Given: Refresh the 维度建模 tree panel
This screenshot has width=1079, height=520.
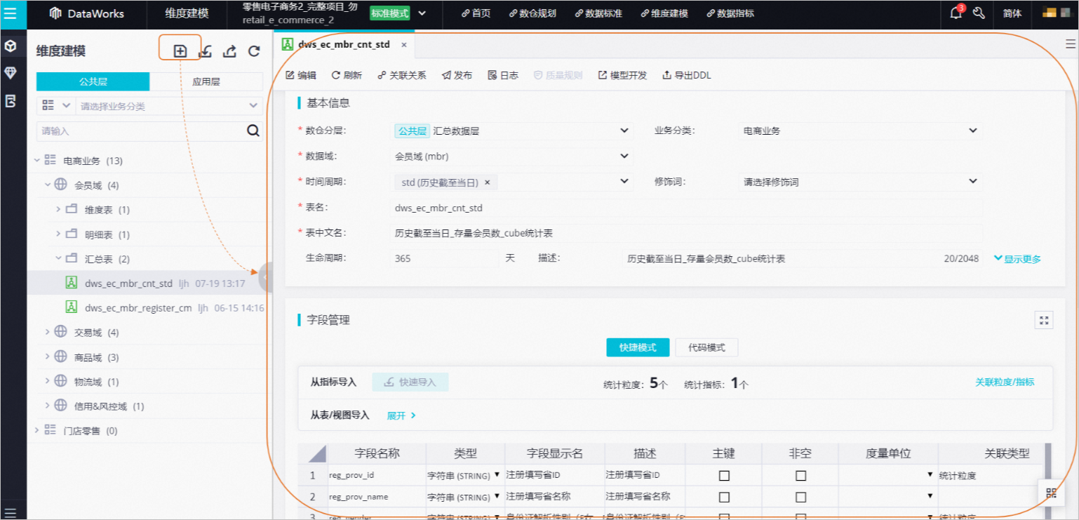Looking at the screenshot, I should [254, 51].
